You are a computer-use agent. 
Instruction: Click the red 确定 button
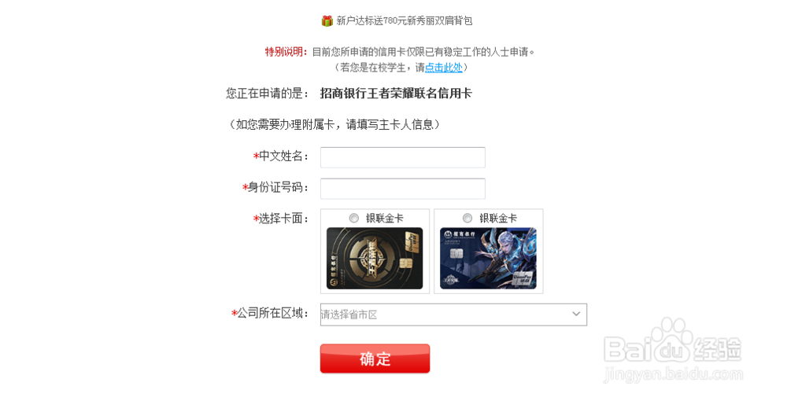click(x=375, y=359)
